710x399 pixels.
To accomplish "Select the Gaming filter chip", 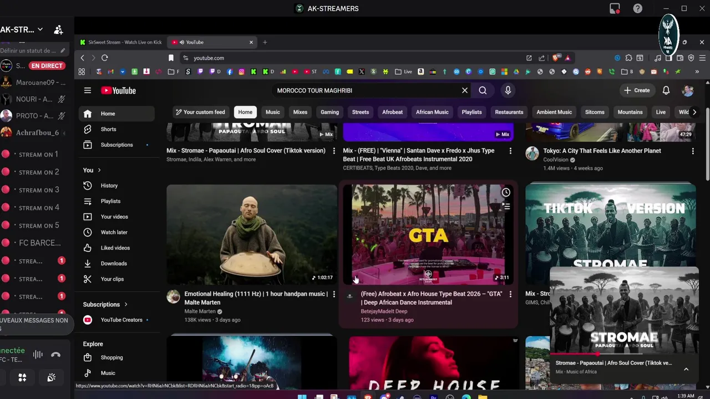I will [x=329, y=112].
